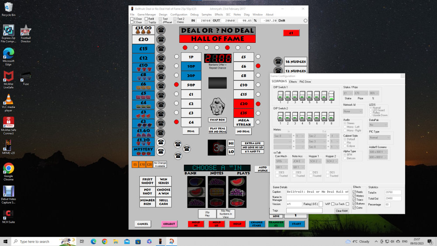Select Mono - Left audio option
The width and height of the screenshot is (437, 246).
pyautogui.click(x=345, y=127)
